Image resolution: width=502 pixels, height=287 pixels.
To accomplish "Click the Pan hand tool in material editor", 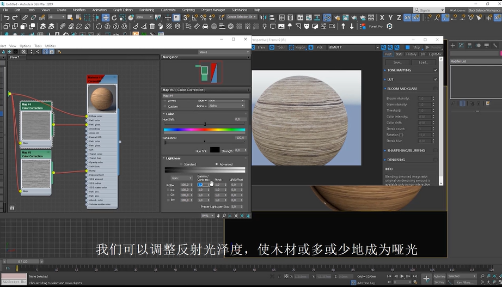I will coord(218,216).
